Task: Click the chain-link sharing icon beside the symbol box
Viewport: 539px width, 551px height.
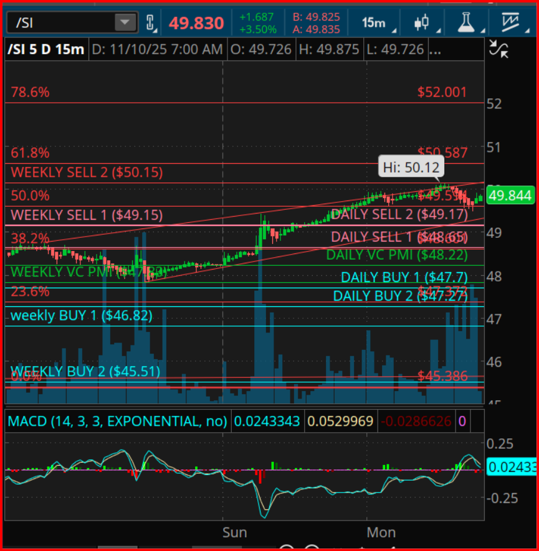Action: [x=150, y=21]
